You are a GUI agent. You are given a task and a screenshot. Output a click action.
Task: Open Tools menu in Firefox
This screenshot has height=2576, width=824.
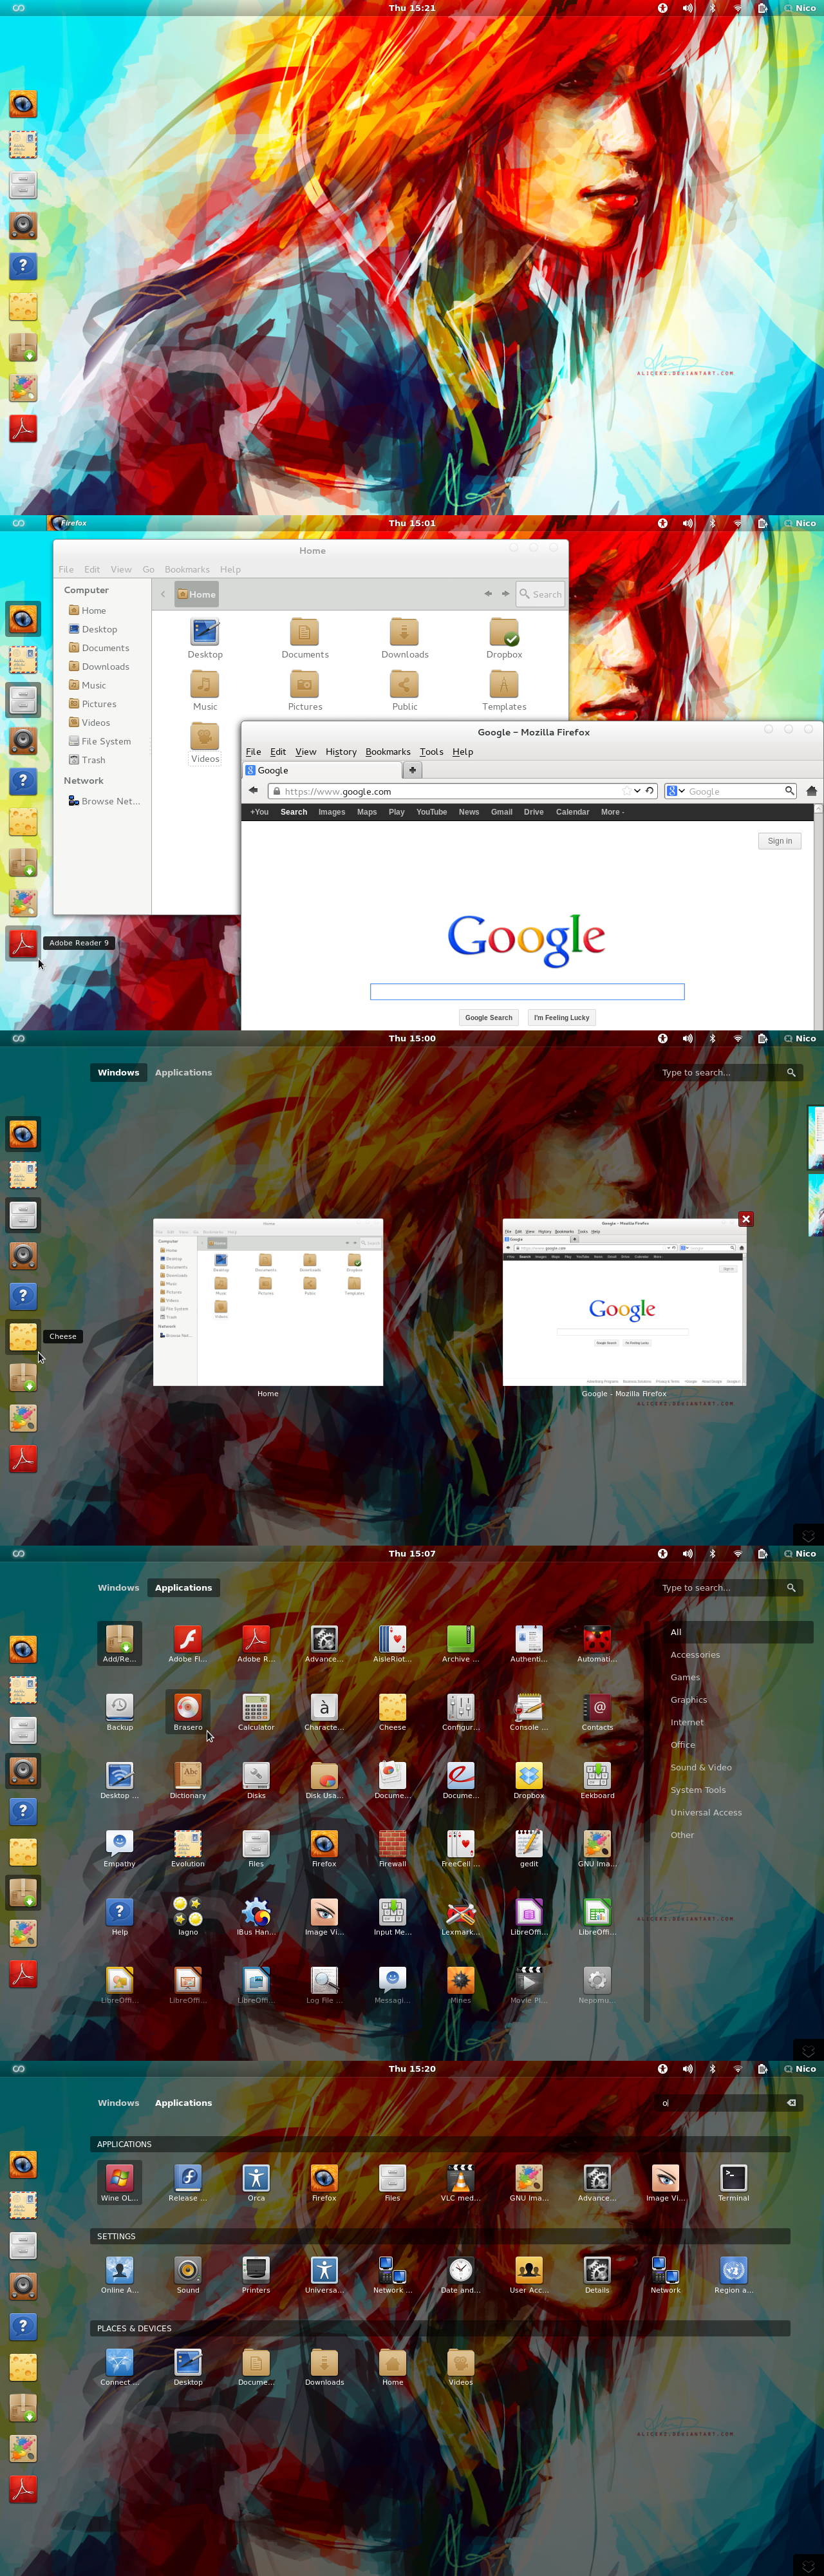coord(431,752)
